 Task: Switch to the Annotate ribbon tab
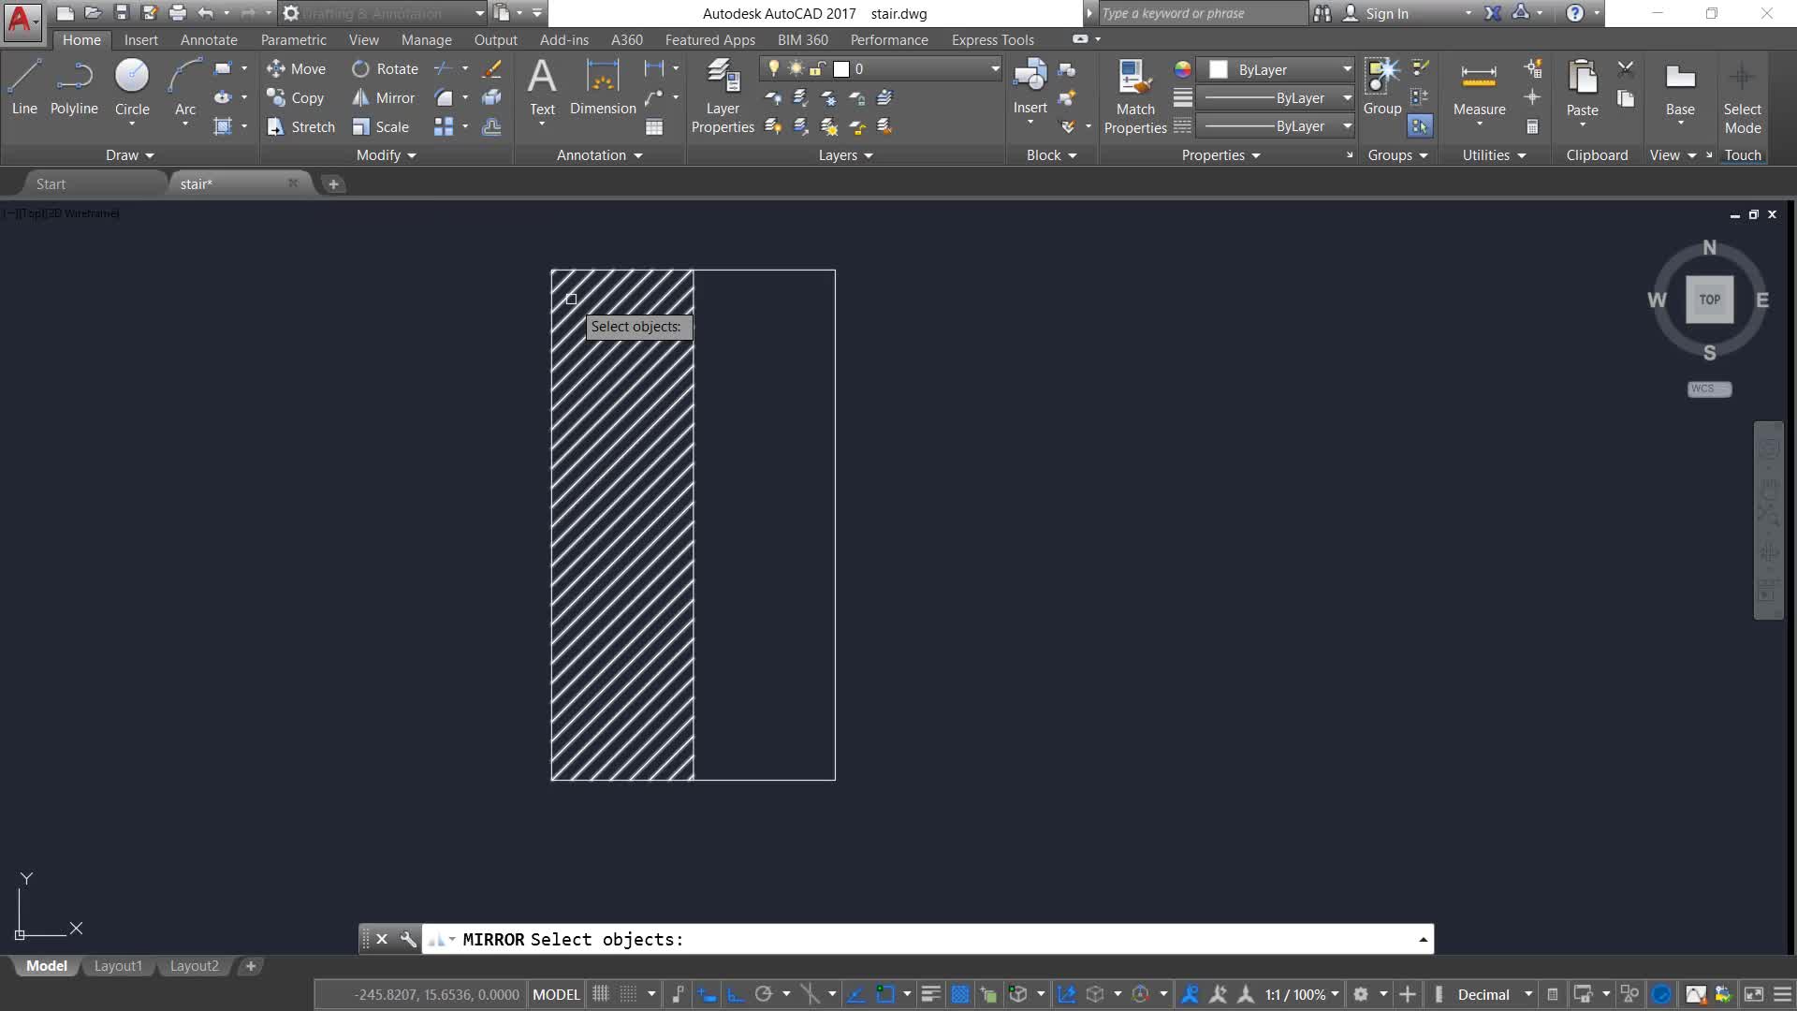point(208,40)
